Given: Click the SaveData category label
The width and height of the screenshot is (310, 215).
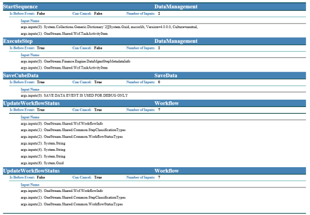Looking at the screenshot, I should (x=166, y=75).
